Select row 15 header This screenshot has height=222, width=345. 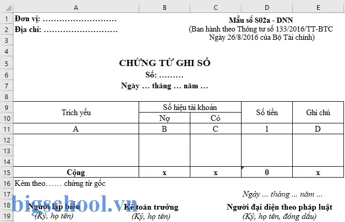point(7,172)
